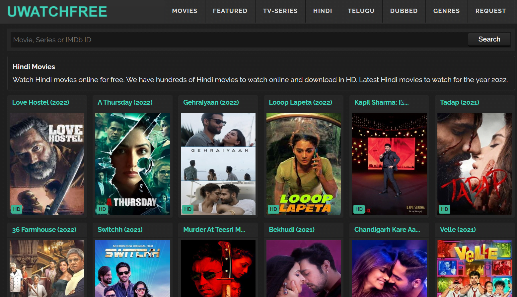Open the Dubbed menu item
517x297 pixels.
[404, 11]
